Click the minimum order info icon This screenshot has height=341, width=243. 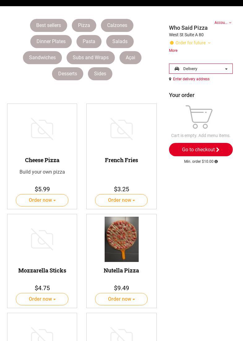click(x=216, y=162)
